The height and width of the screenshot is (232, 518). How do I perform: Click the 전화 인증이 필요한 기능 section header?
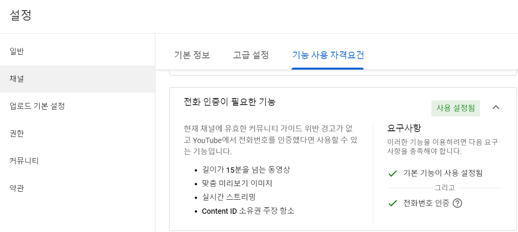pos(230,102)
